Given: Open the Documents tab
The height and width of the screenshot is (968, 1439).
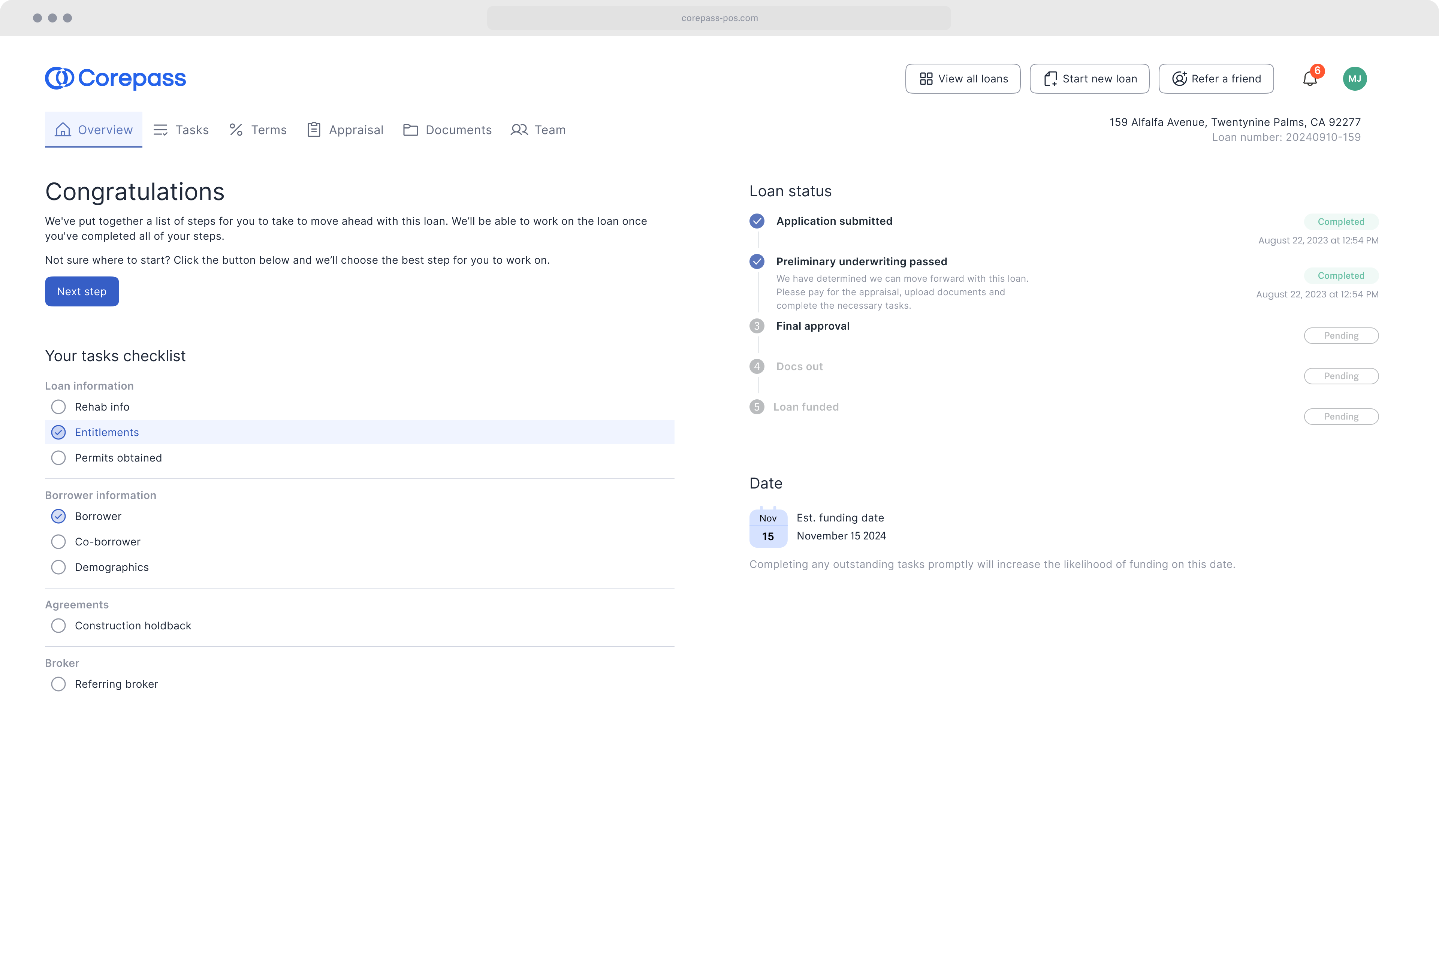Looking at the screenshot, I should point(448,130).
